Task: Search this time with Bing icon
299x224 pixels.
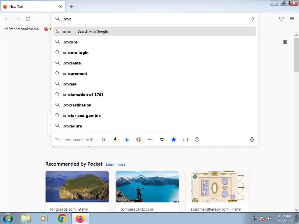Action: [127, 139]
